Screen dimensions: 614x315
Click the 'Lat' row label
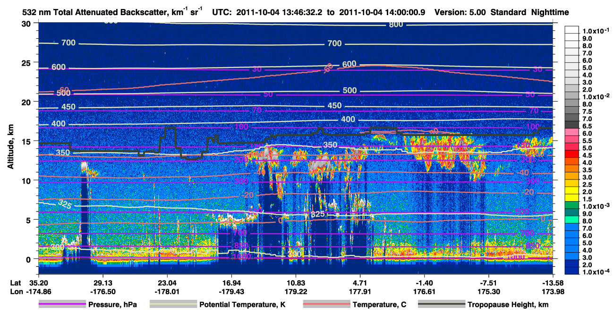click(x=16, y=282)
